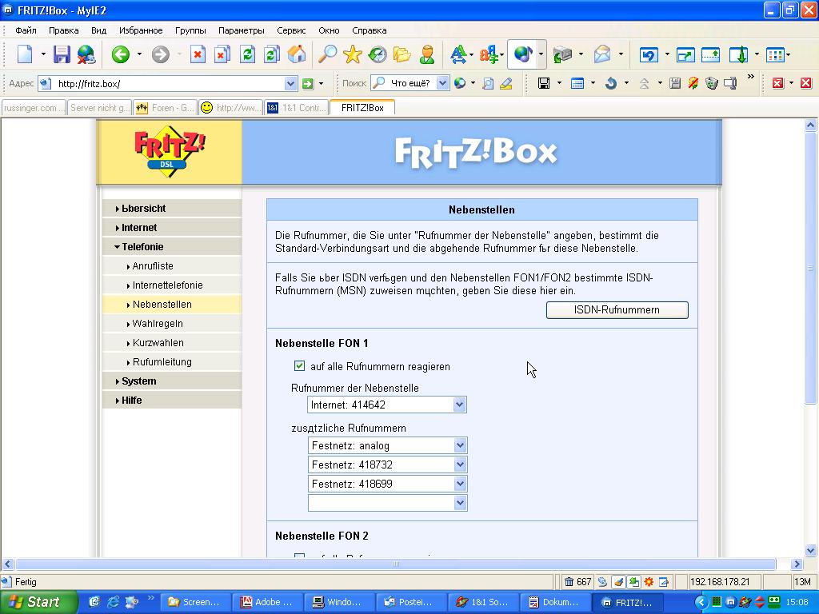Switch to the '1&1 So...' taskbar window
Viewport: 819px width, 614px height.
(482, 602)
